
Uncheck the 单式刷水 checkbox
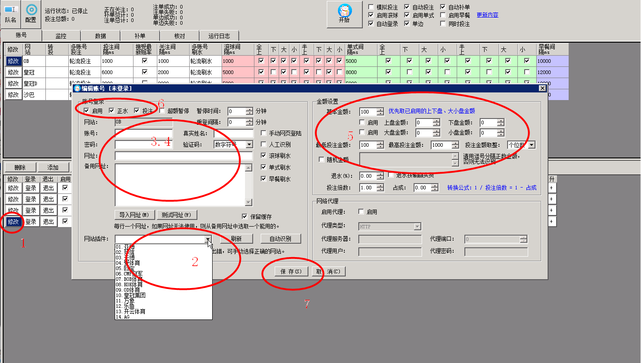click(264, 167)
